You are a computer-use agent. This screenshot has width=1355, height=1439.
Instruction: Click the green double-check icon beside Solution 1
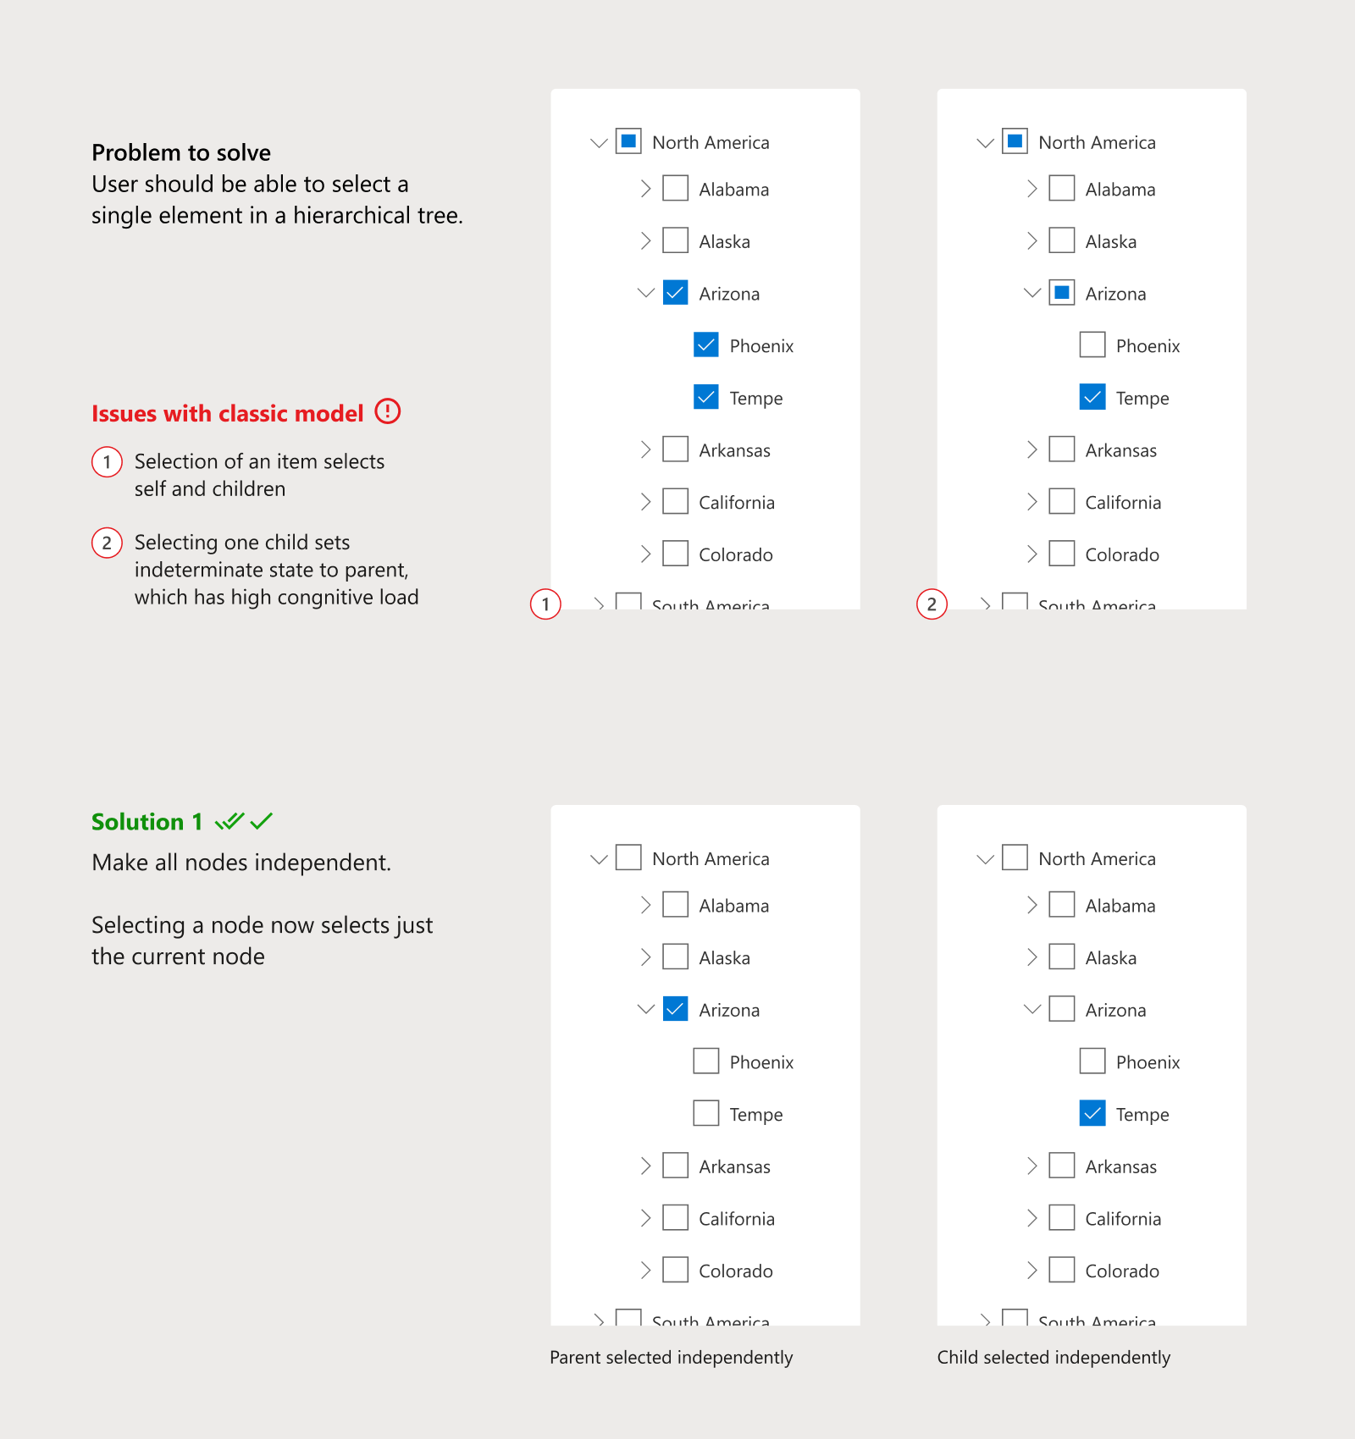(x=229, y=821)
